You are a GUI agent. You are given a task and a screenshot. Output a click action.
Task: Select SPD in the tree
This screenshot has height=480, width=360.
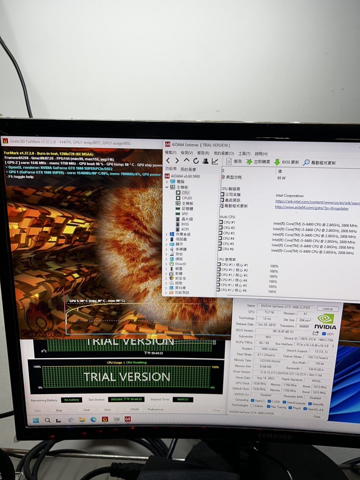coord(182,213)
